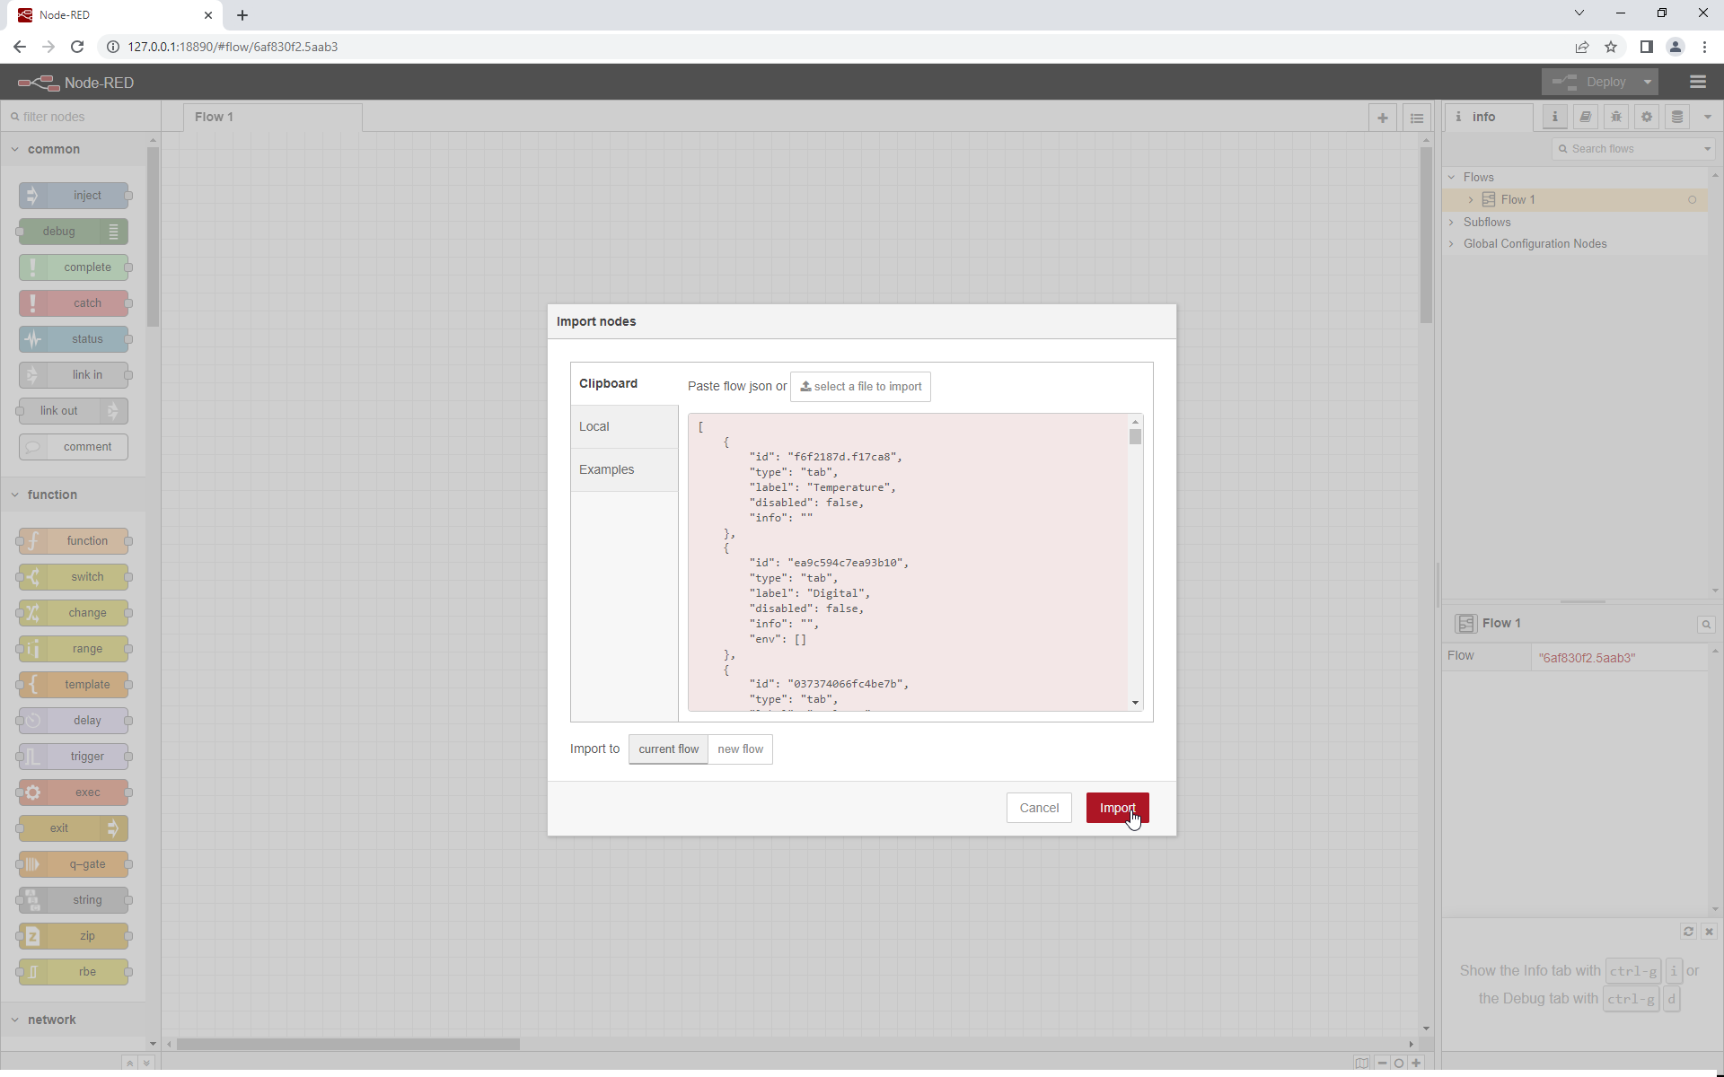The image size is (1724, 1077).
Task: Close the tips box
Action: pos(1709,932)
